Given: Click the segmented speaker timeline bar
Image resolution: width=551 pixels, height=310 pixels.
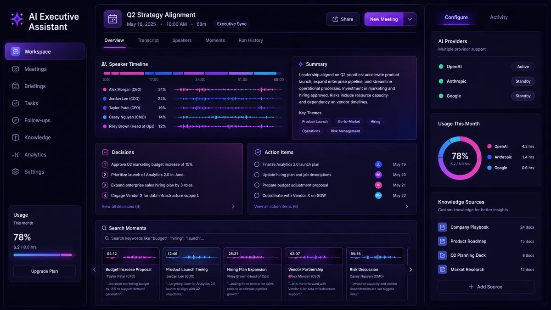Looking at the screenshot, I should coord(193,73).
